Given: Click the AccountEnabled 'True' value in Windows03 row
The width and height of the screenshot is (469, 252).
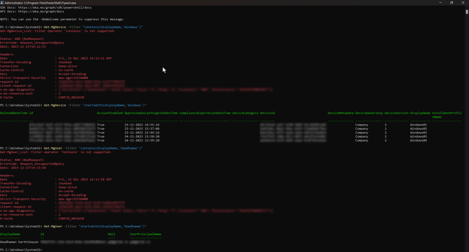Looking at the screenshot, I should [100, 132].
